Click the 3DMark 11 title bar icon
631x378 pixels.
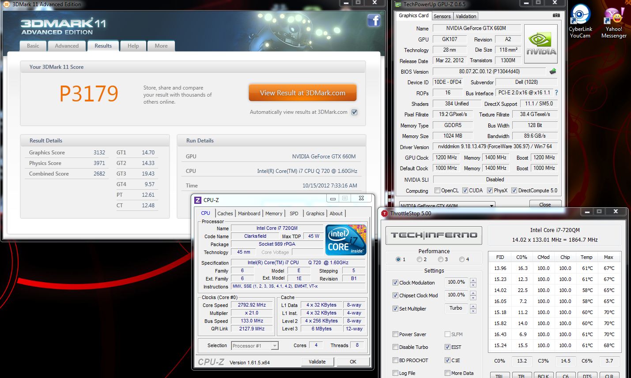click(x=7, y=4)
